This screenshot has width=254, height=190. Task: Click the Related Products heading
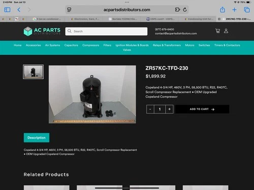coord(46,174)
